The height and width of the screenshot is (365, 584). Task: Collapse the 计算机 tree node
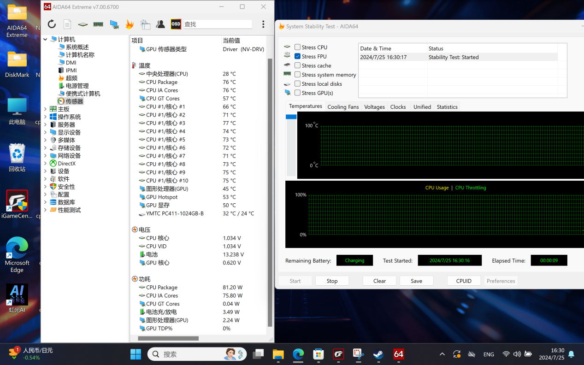click(x=45, y=40)
